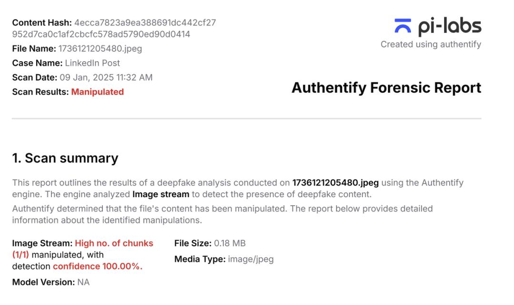Click the pi-labs brand name text
The height and width of the screenshot is (305, 514).
(x=449, y=26)
